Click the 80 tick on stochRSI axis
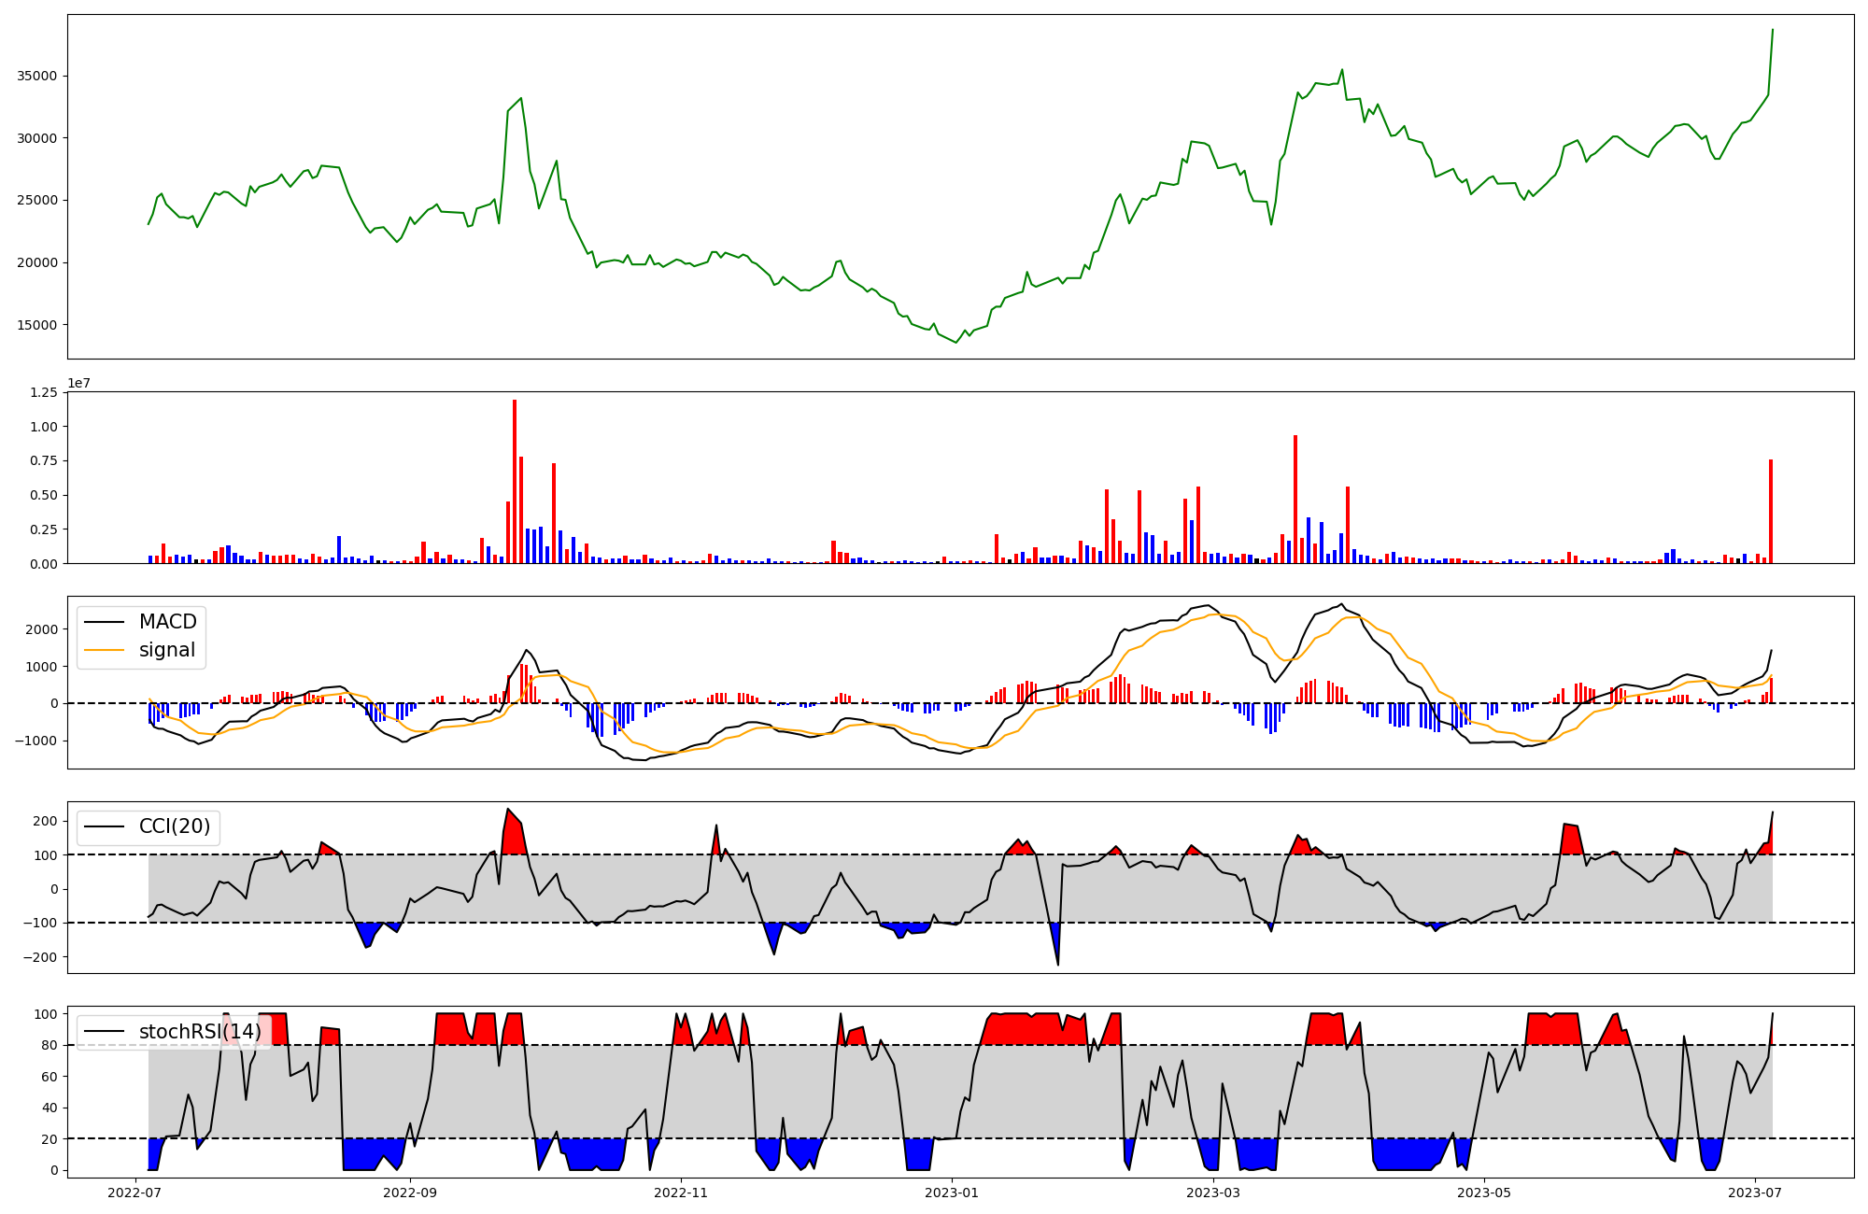 pos(50,1045)
